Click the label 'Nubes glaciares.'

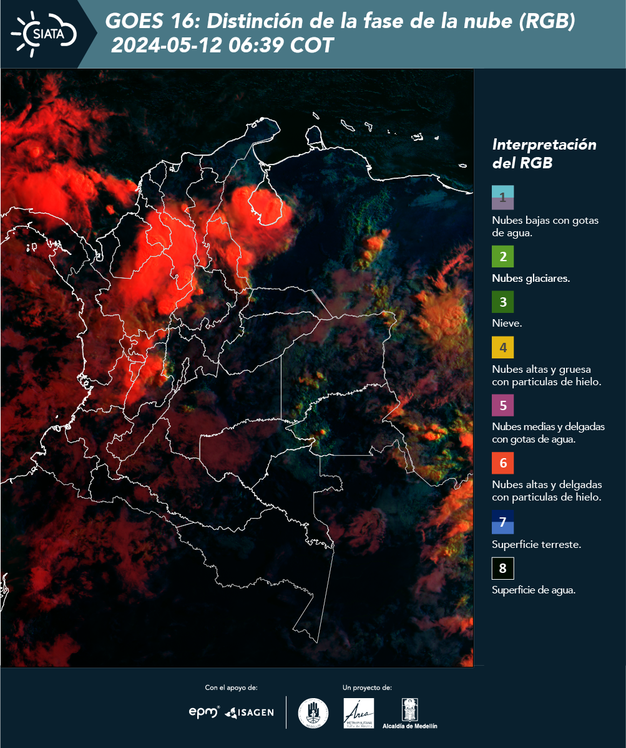tap(531, 279)
